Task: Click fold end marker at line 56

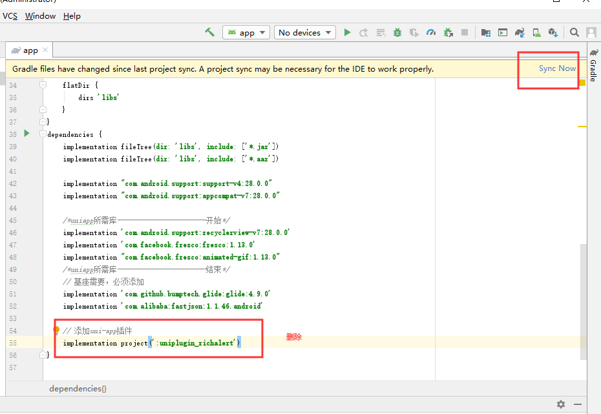Action: tap(43, 355)
